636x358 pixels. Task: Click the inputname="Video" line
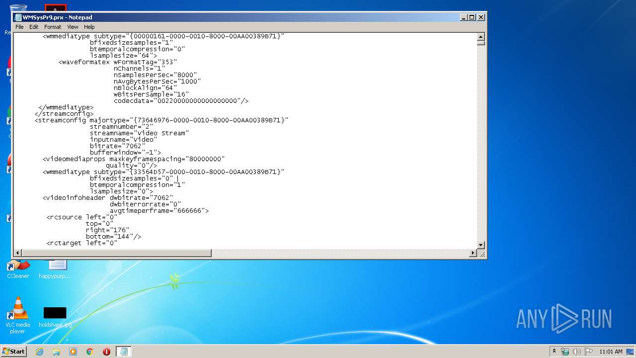click(x=123, y=140)
